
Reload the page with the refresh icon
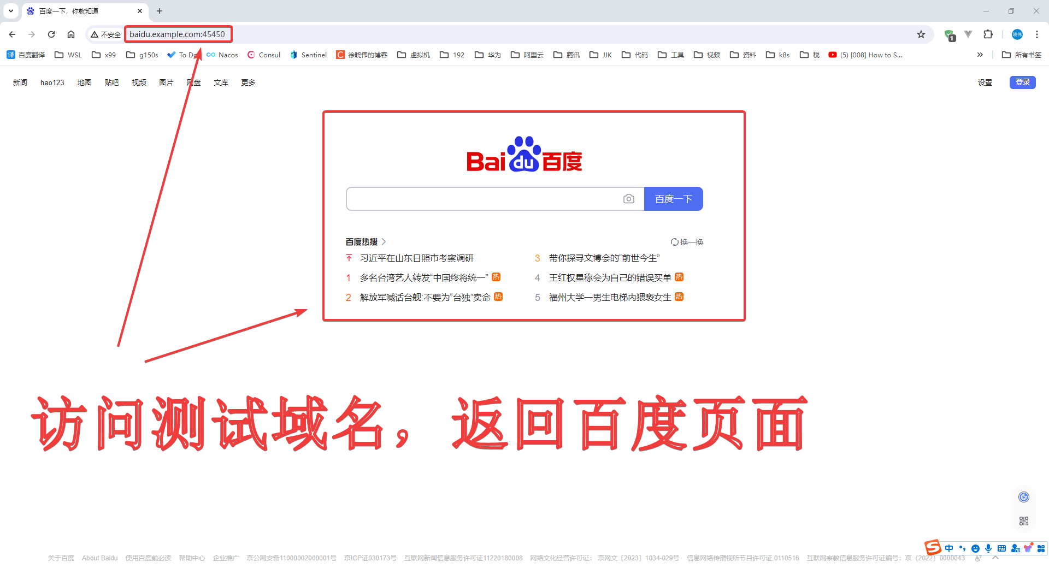[51, 34]
